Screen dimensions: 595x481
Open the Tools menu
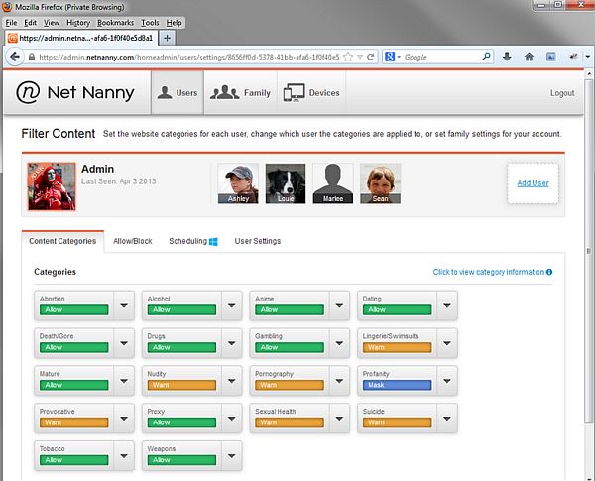click(150, 23)
